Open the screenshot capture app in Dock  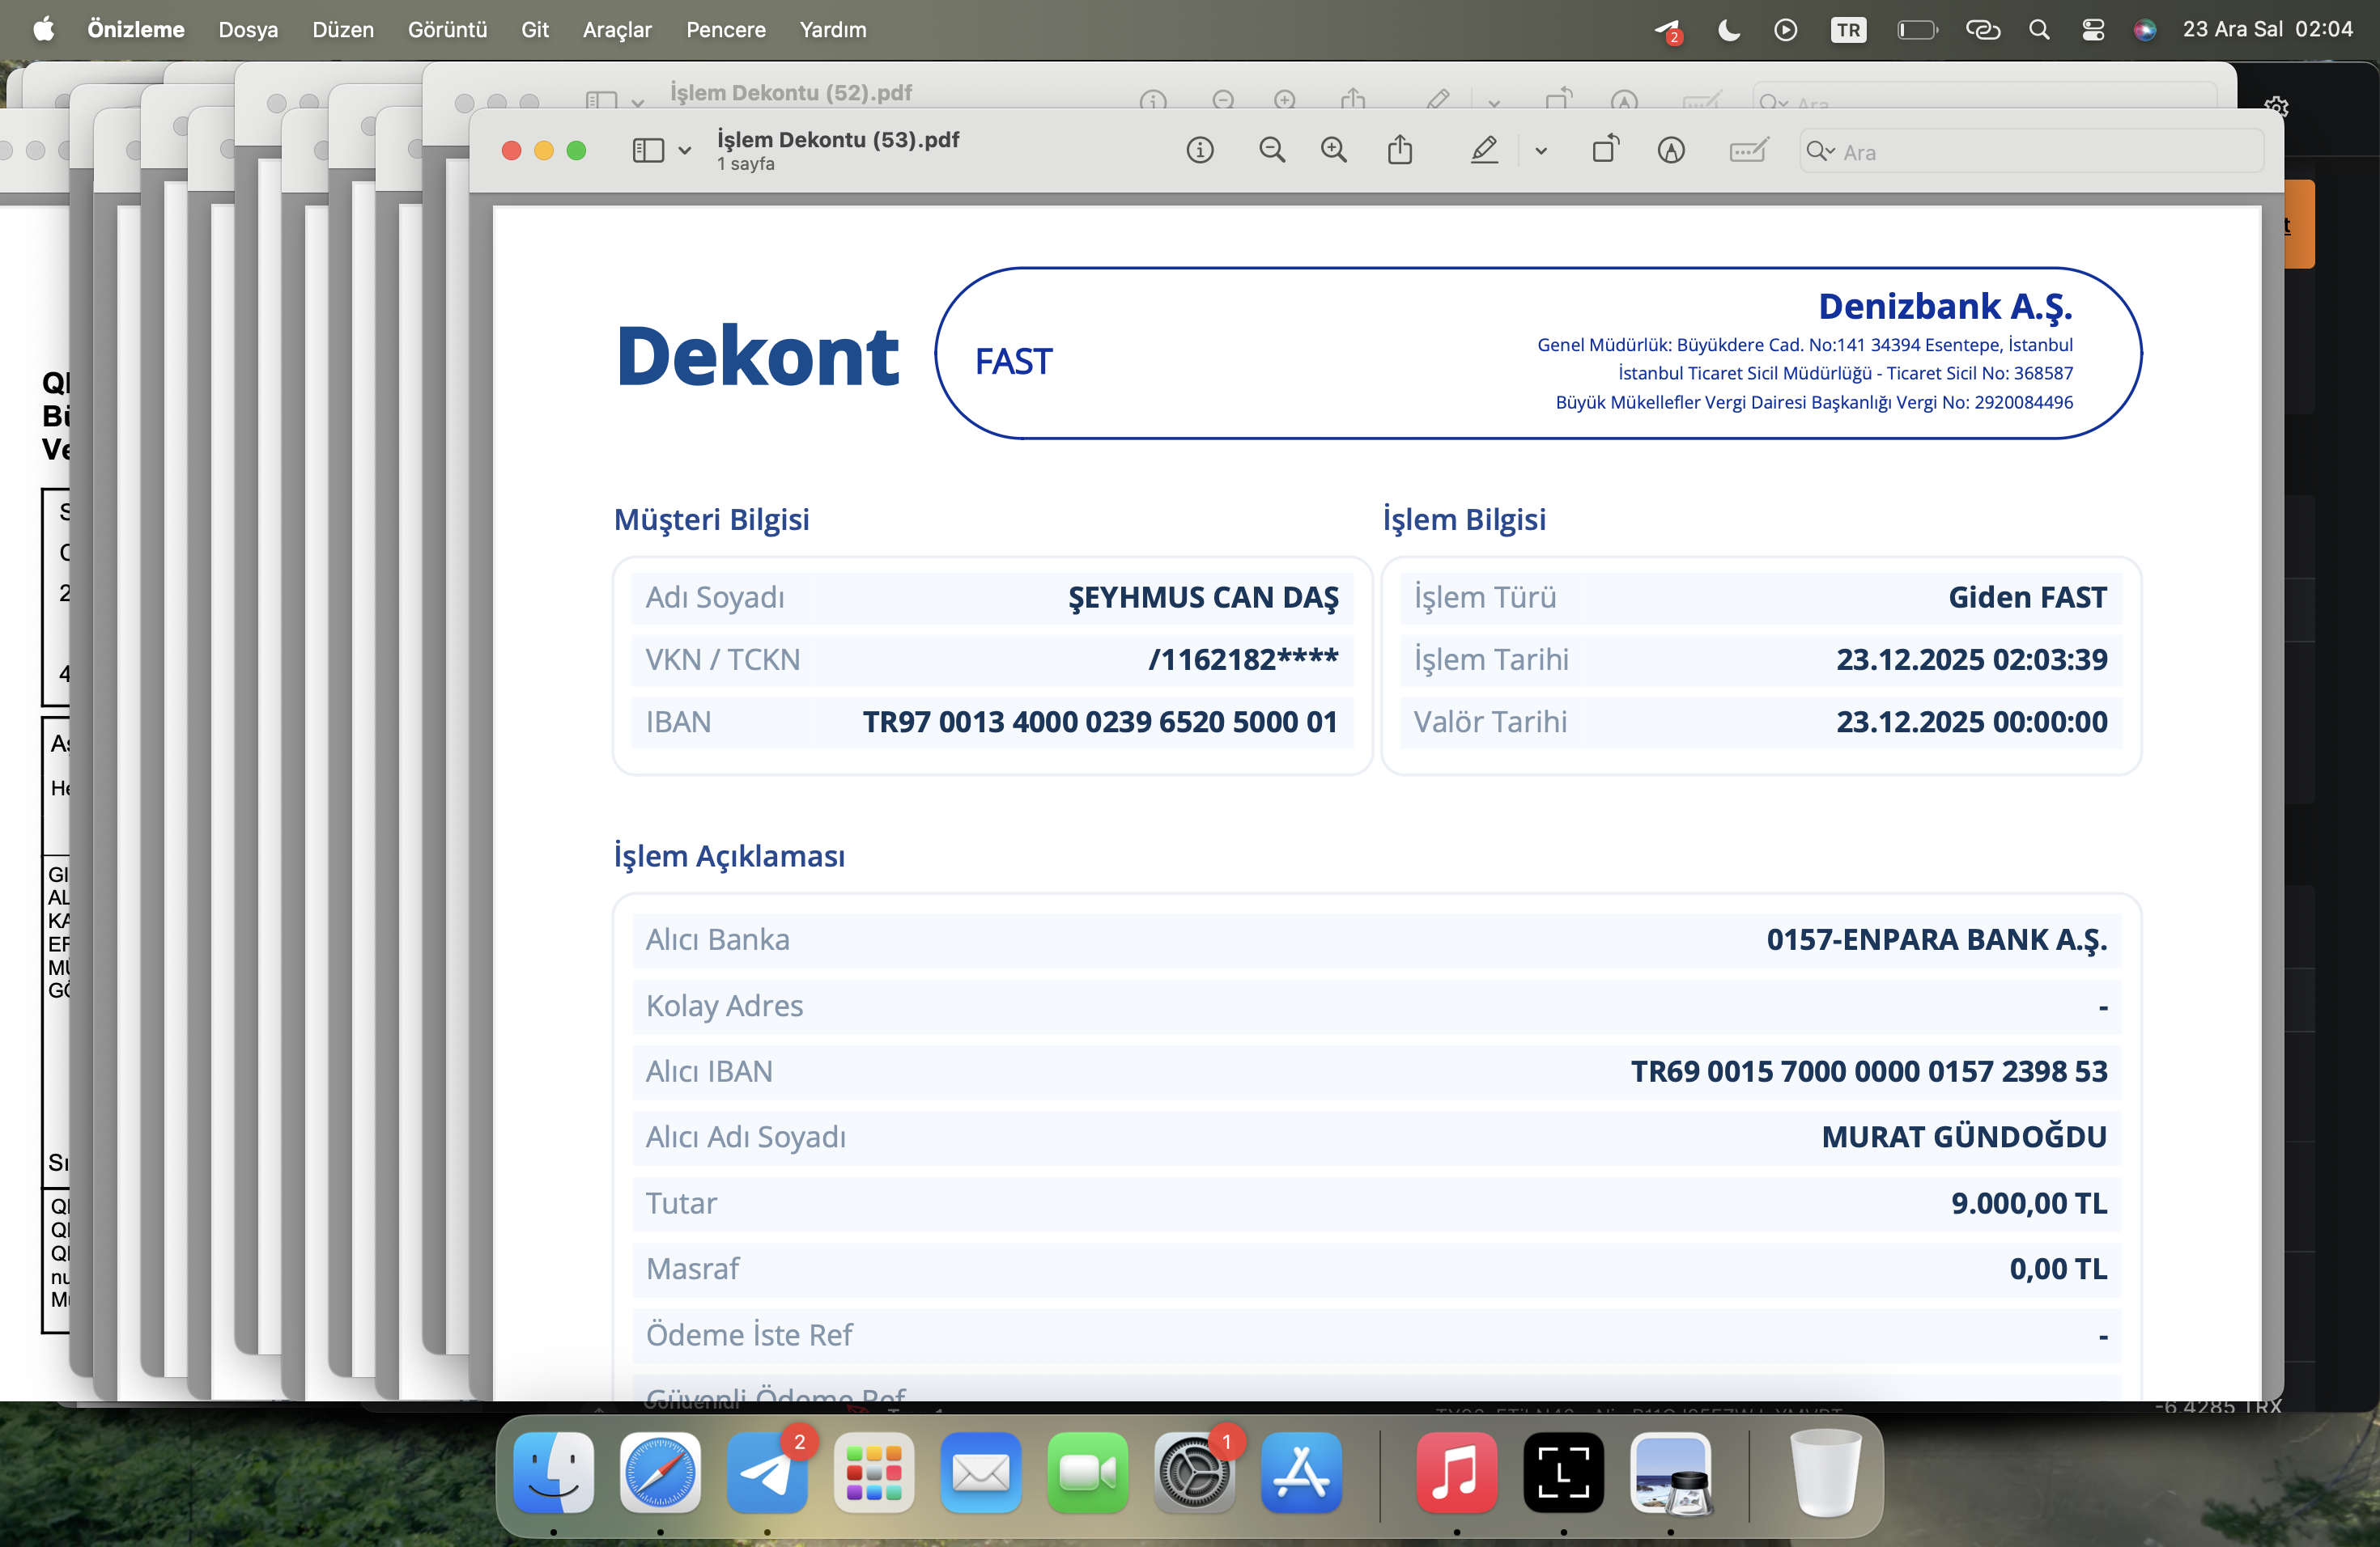pyautogui.click(x=1564, y=1472)
